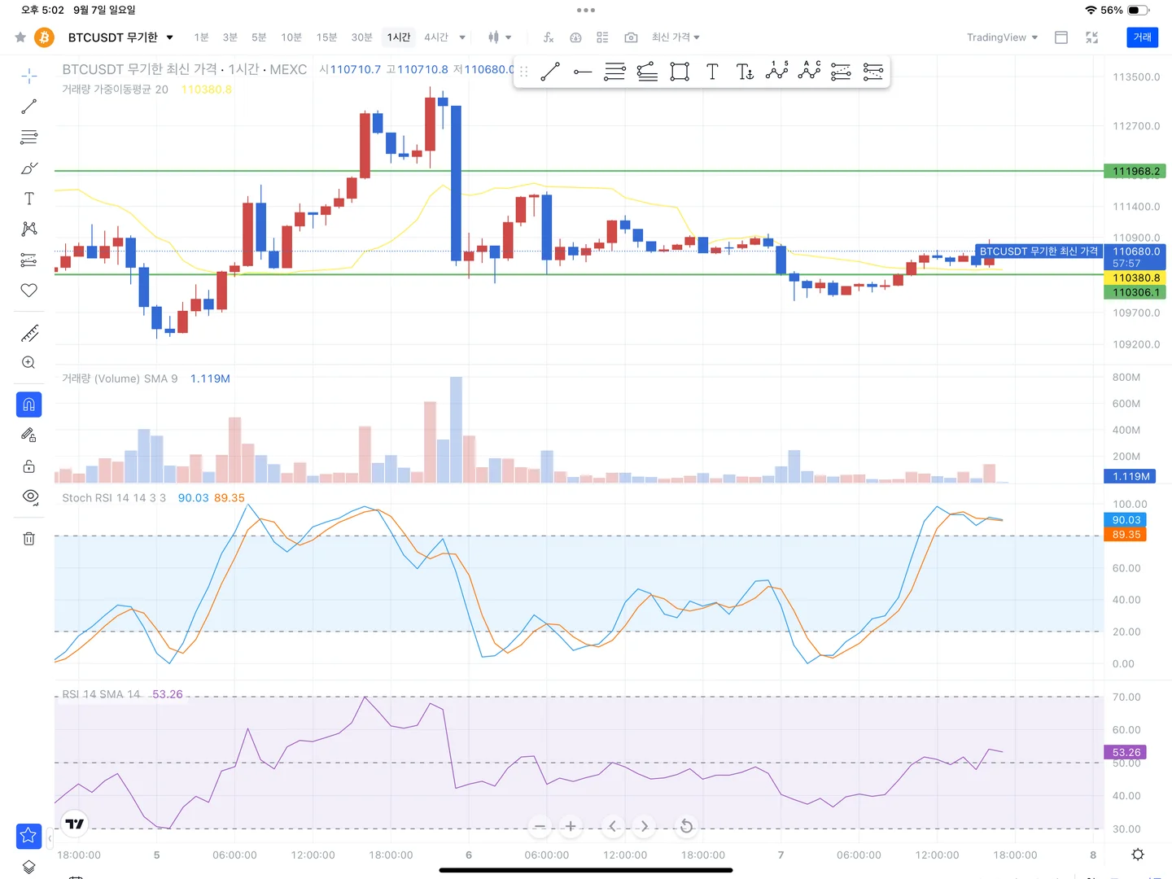The image size is (1172, 879).
Task: Select the trend line drawing tool in left sidebar
Action: [29, 107]
